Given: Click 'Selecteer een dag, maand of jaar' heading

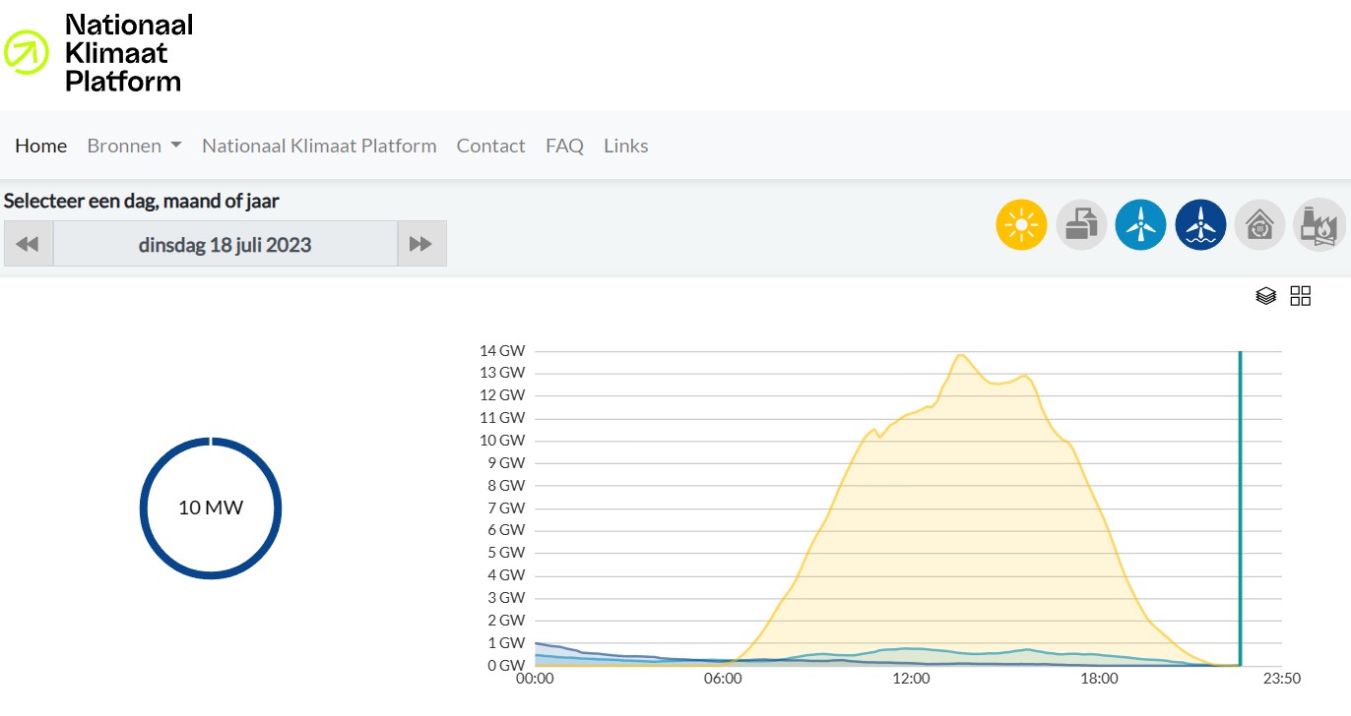Looking at the screenshot, I should (x=142, y=201).
